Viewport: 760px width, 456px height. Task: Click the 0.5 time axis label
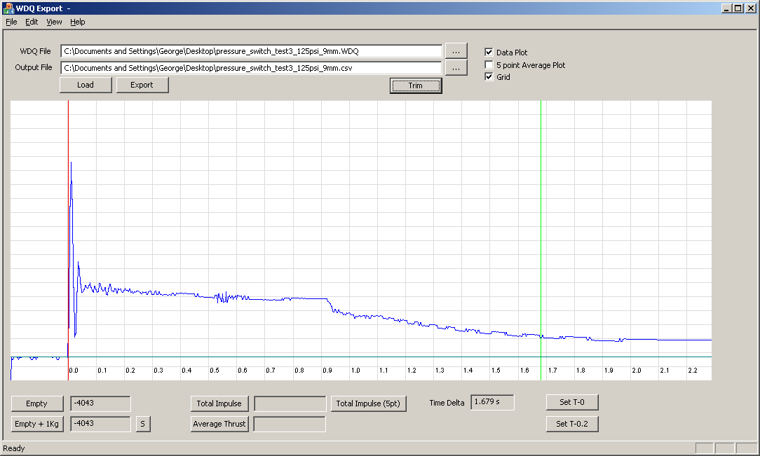tap(215, 371)
